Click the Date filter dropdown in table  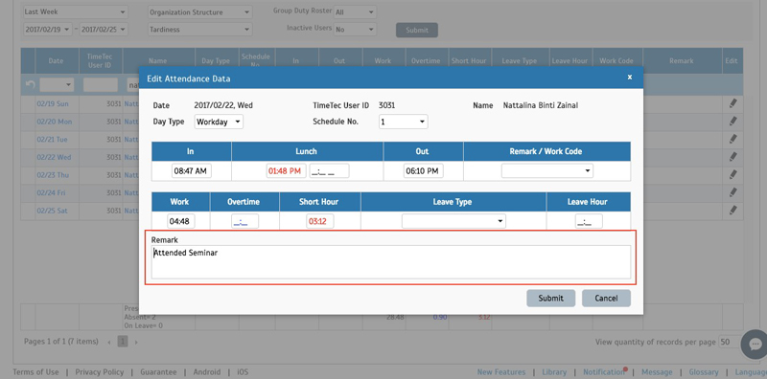click(x=57, y=85)
